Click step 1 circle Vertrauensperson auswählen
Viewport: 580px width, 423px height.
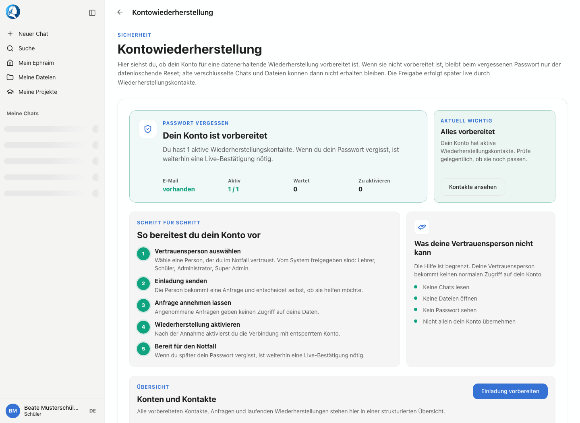pyautogui.click(x=143, y=254)
